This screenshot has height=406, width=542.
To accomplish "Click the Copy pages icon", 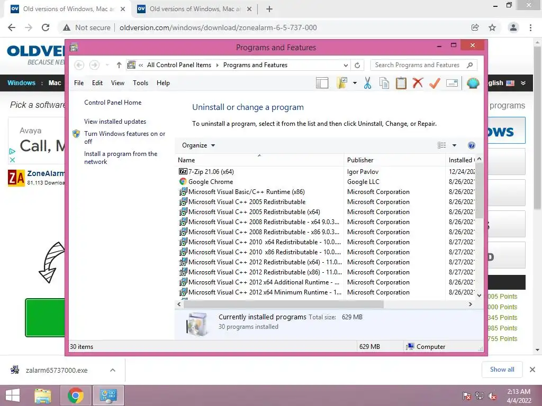I will pyautogui.click(x=384, y=83).
